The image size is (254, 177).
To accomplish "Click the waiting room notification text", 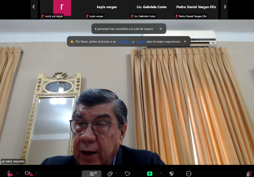I will pyautogui.click(x=124, y=29).
